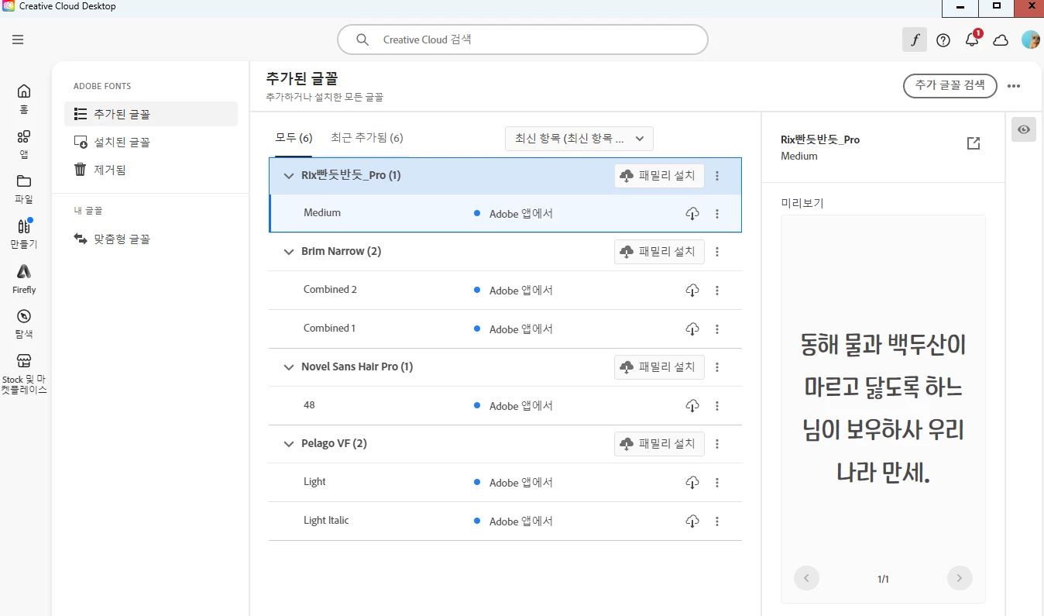This screenshot has width=1044, height=616.
Task: Select the Pelago VF Light style name
Action: [314, 482]
